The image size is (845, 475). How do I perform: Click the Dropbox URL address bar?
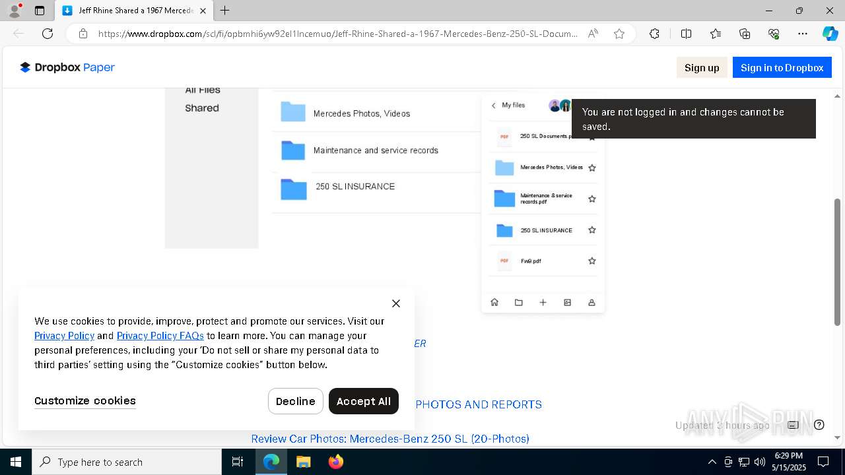click(x=337, y=34)
